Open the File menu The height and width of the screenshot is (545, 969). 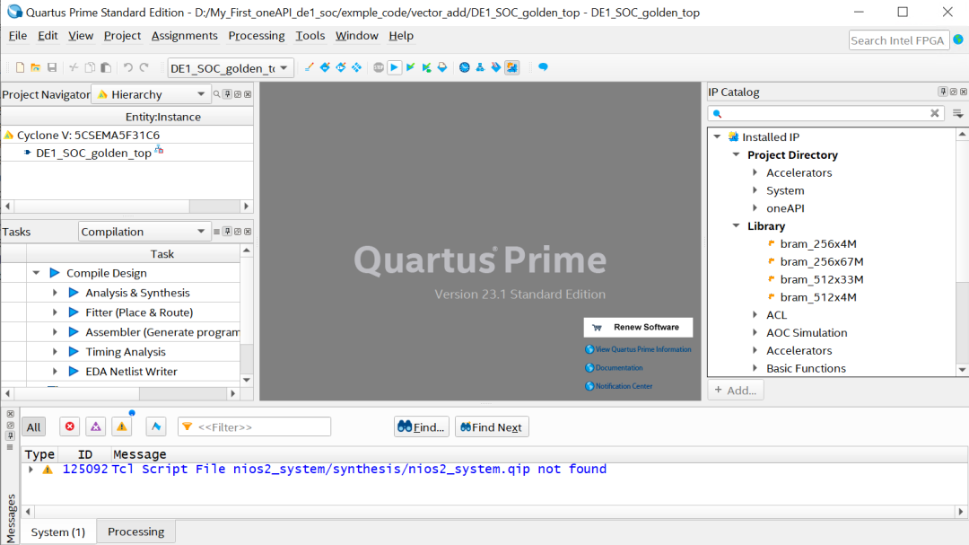point(17,36)
